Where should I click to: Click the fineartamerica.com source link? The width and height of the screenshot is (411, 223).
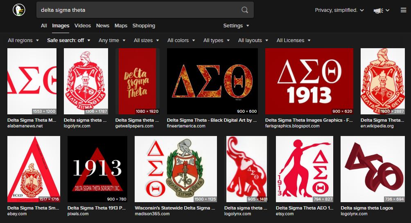coord(186,126)
